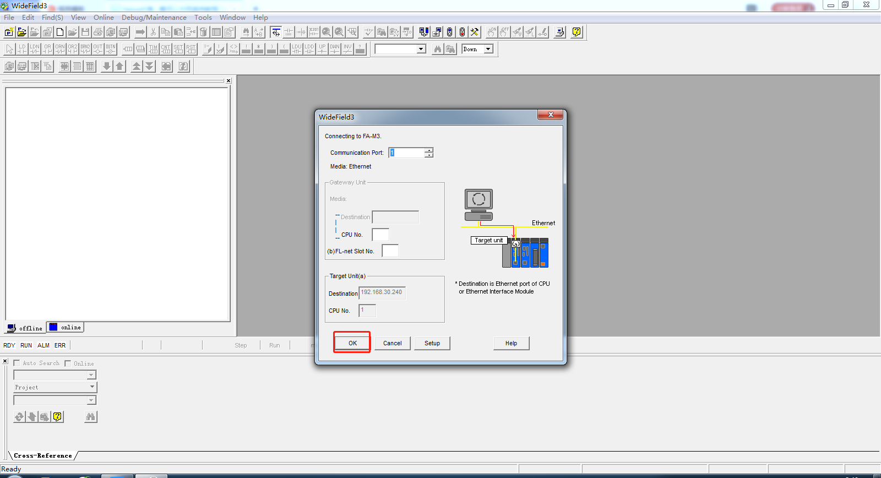
Task: Click the Find binoculars icon in the top toolbar
Action: pos(246,32)
